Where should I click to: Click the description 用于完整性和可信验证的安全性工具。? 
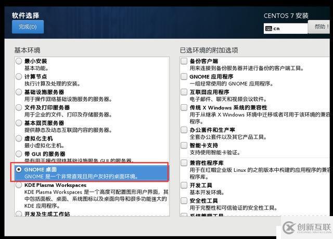[x=234, y=208]
